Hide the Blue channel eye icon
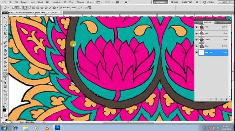The image size is (235, 131). pos(196,46)
